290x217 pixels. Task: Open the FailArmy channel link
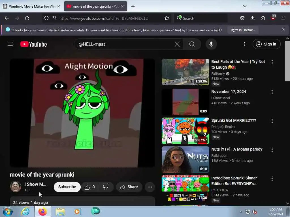coord(218,74)
